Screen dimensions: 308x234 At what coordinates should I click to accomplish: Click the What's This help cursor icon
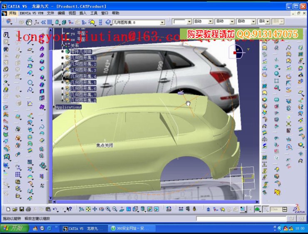click(69, 209)
